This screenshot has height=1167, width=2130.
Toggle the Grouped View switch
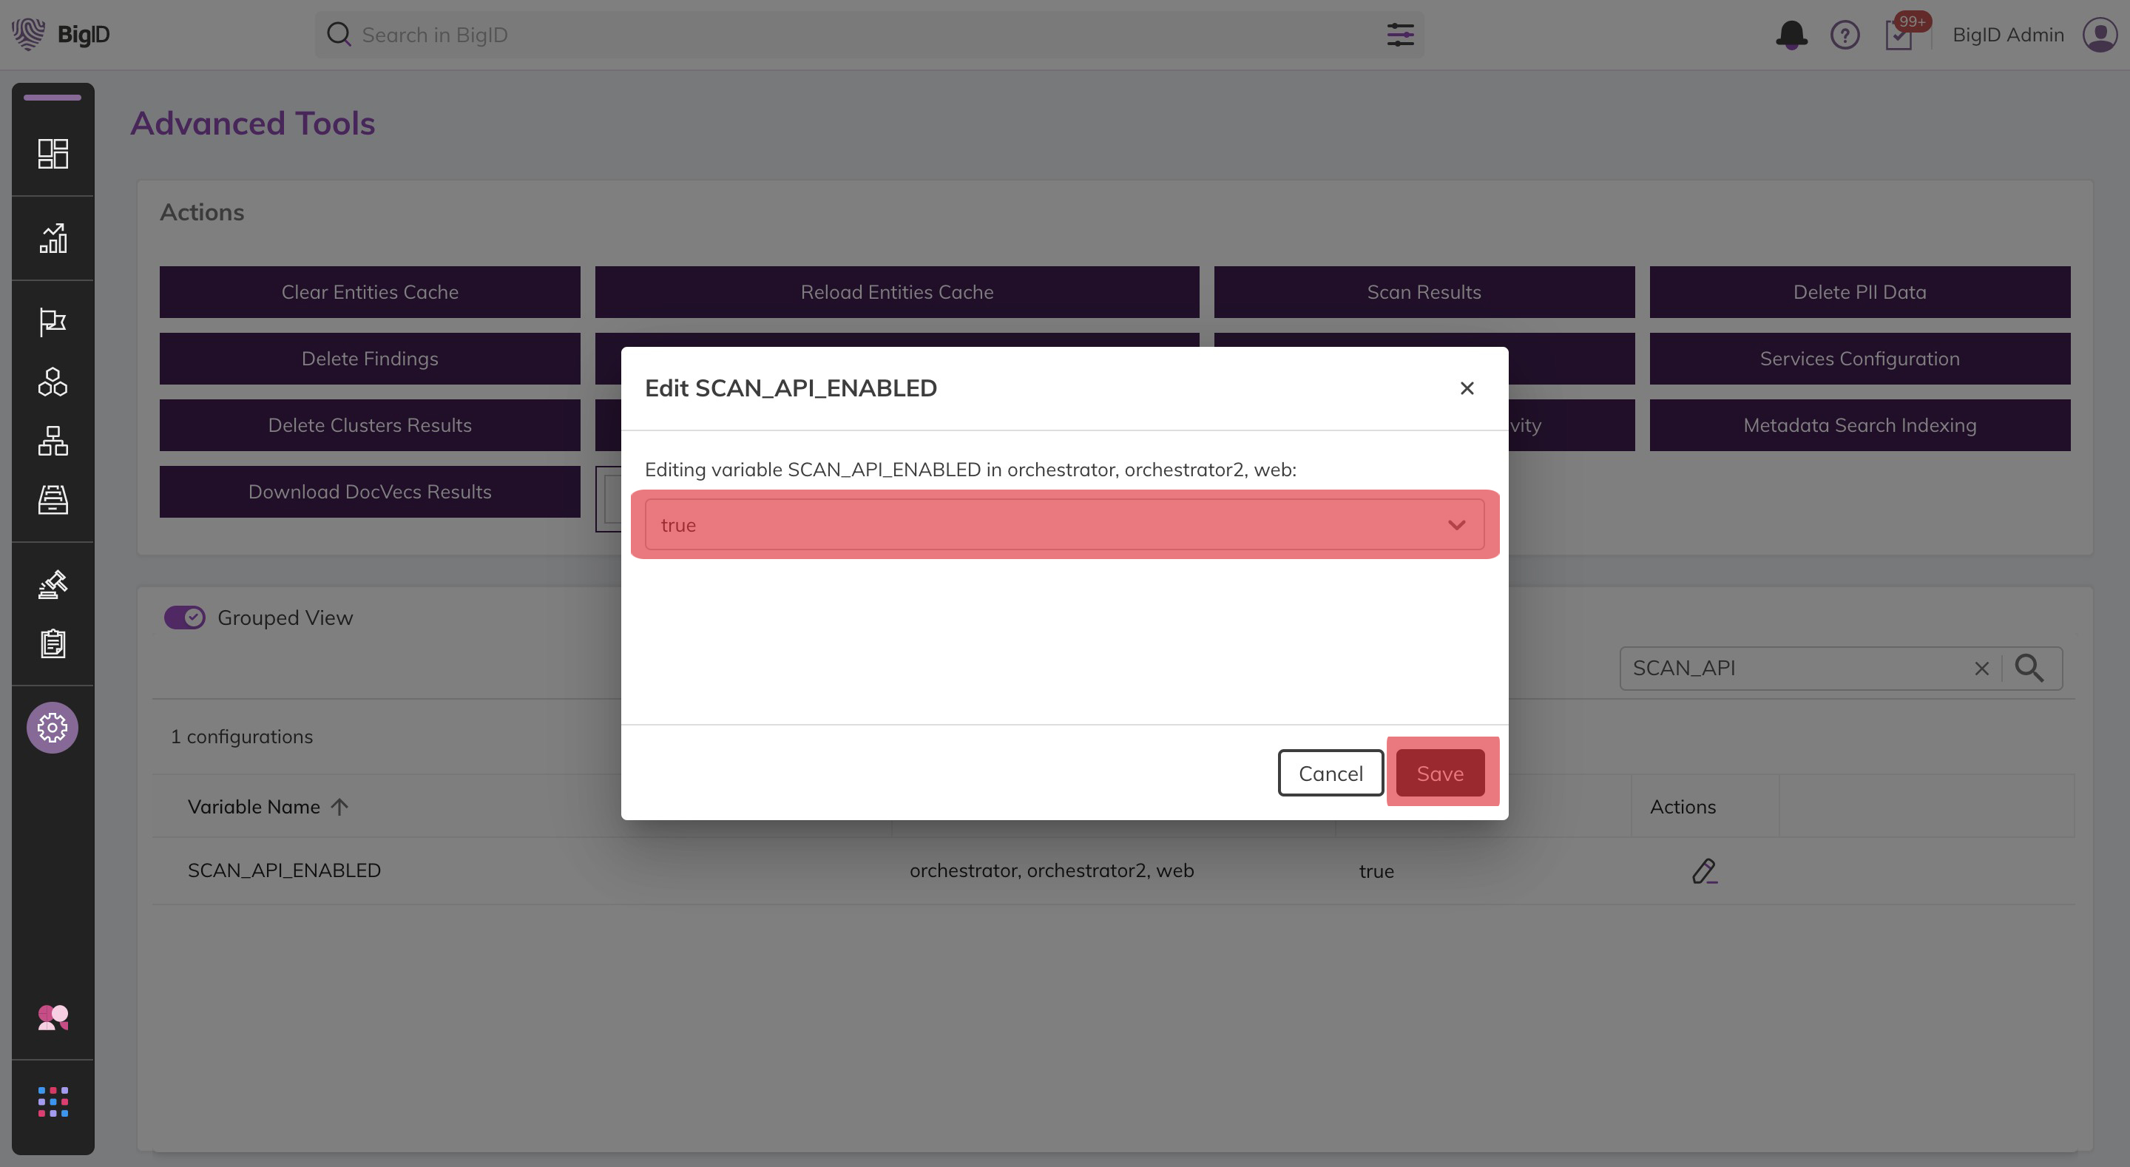184,618
